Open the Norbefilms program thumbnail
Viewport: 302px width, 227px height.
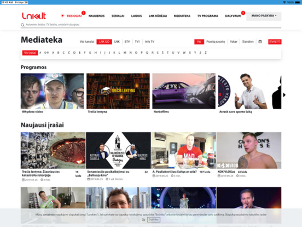click(x=184, y=91)
